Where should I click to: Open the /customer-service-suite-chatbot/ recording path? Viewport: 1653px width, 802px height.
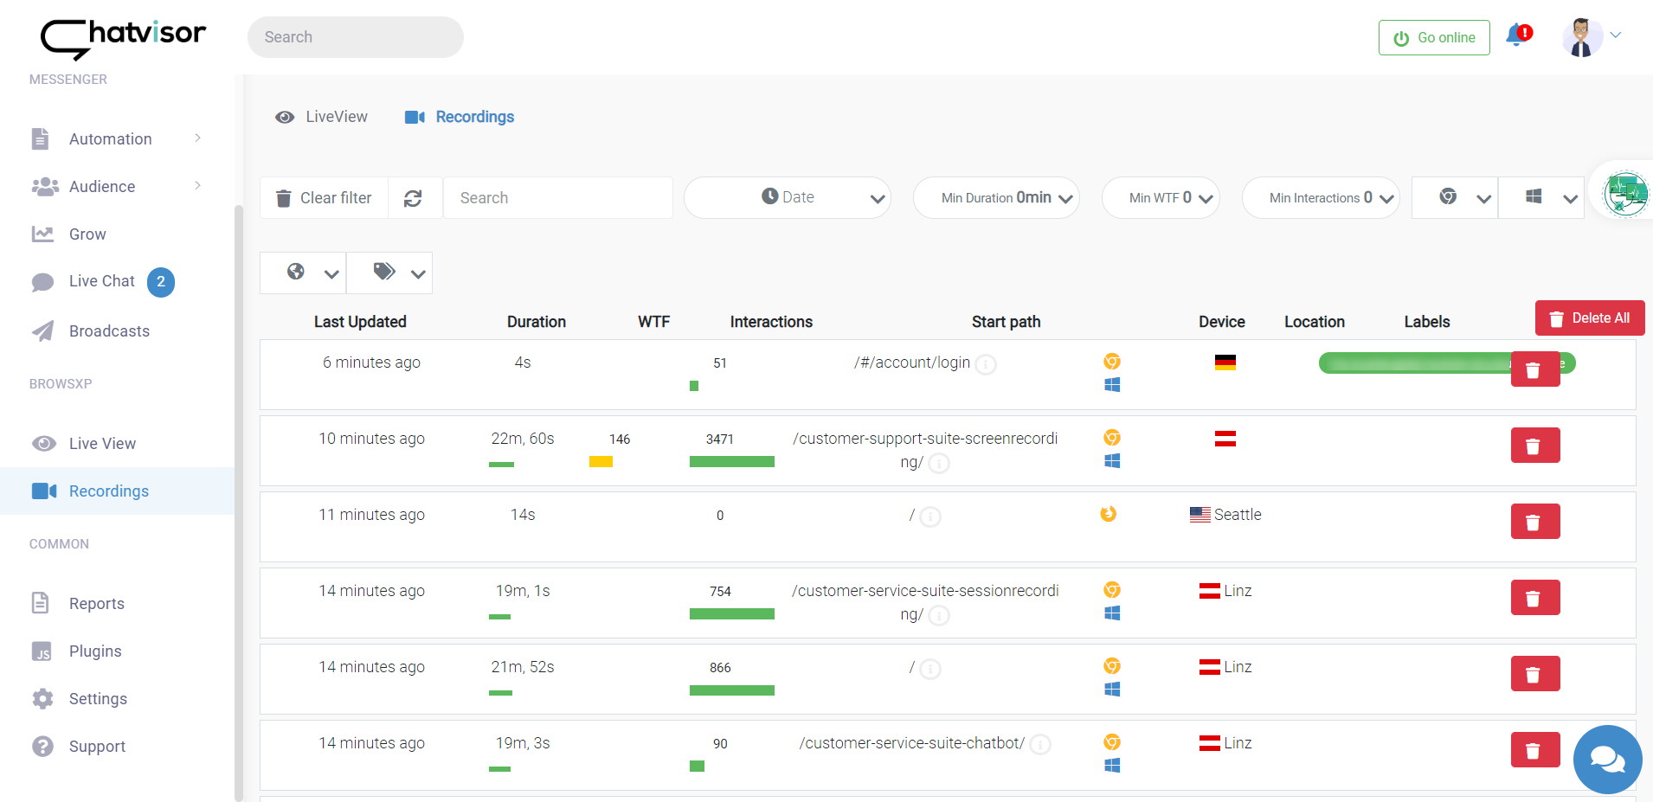coord(912,743)
